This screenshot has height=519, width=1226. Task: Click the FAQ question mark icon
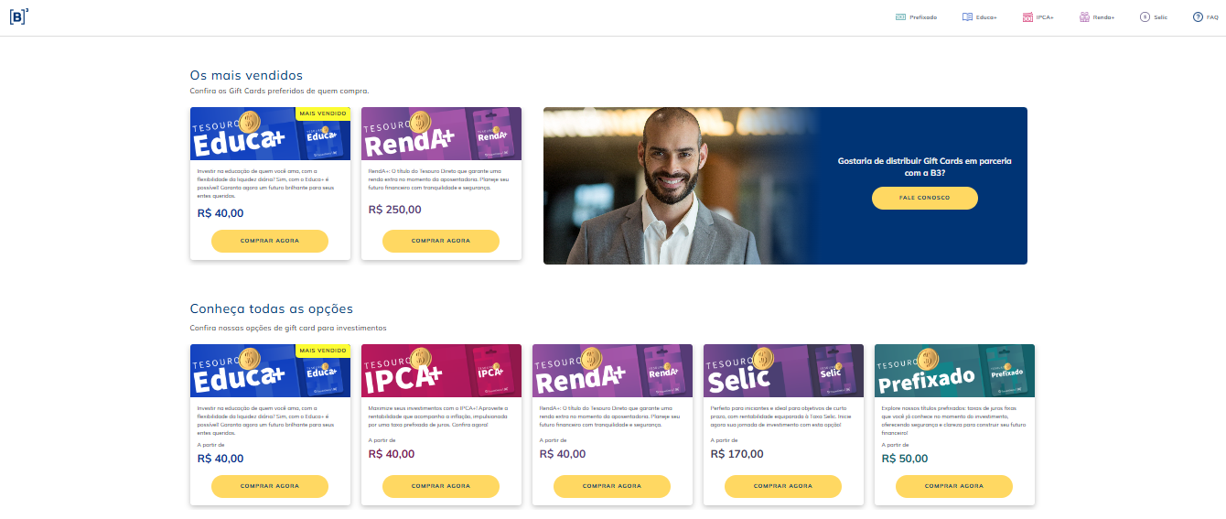pyautogui.click(x=1198, y=17)
